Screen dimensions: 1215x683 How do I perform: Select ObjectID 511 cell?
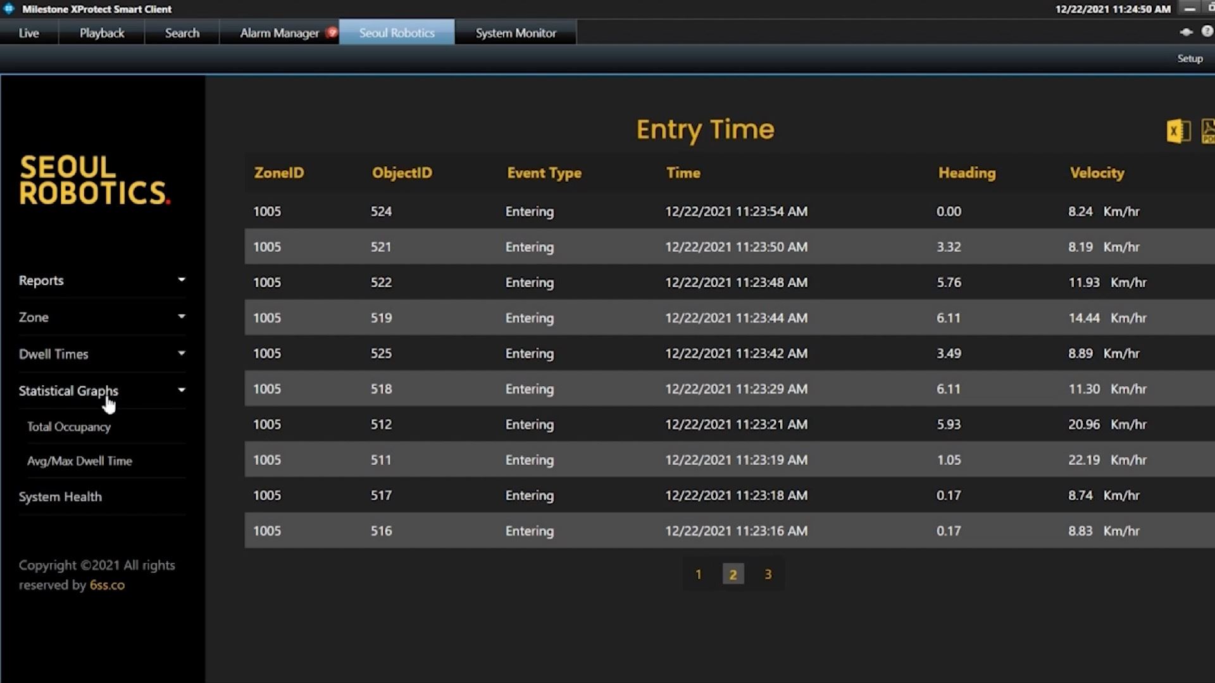(x=381, y=460)
